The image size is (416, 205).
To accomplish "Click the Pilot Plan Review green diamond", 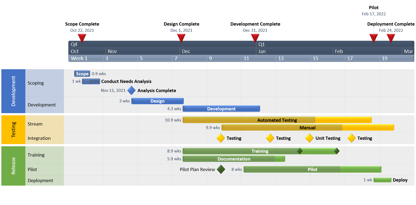I will coord(221,169).
